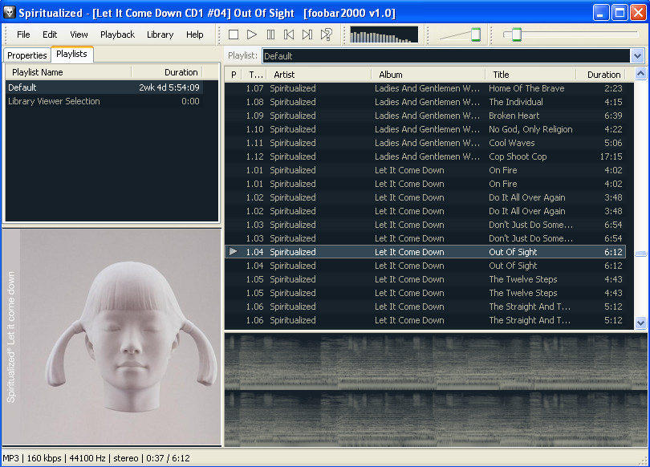Select the Home Of The Brave track
The height and width of the screenshot is (467, 650).
(426, 88)
